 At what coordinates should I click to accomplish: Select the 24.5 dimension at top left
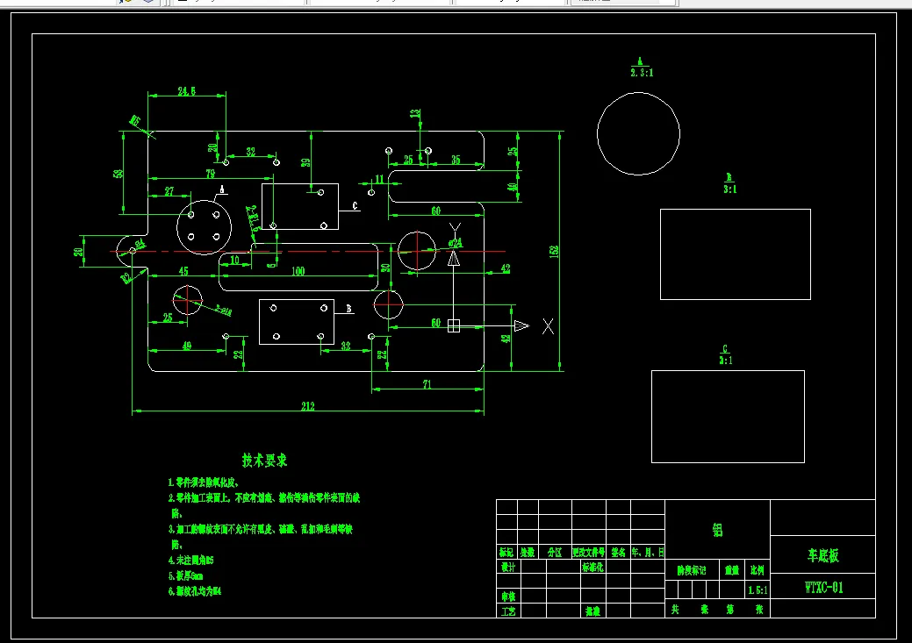coord(186,91)
